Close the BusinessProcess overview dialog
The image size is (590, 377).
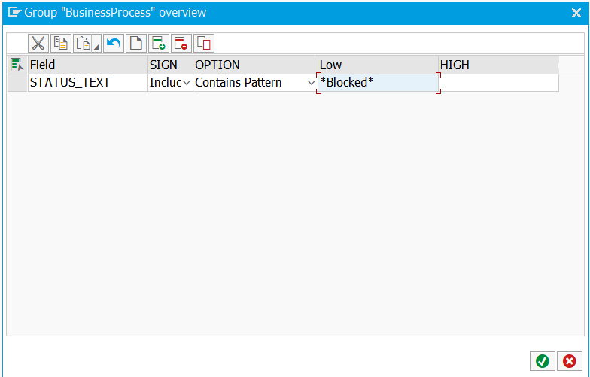pos(576,12)
